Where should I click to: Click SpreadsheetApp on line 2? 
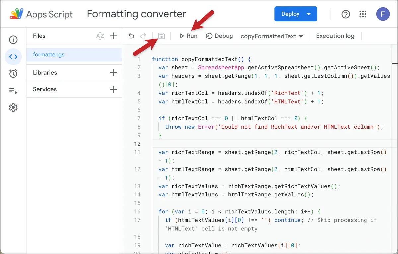[x=221, y=68]
